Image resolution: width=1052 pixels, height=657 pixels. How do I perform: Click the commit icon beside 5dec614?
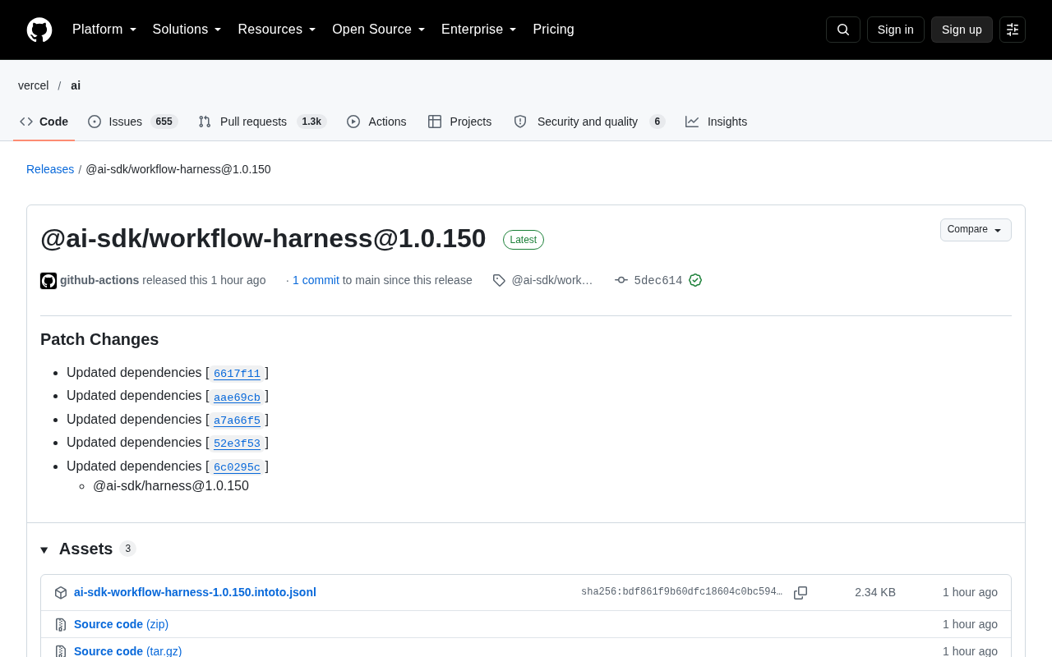(621, 280)
